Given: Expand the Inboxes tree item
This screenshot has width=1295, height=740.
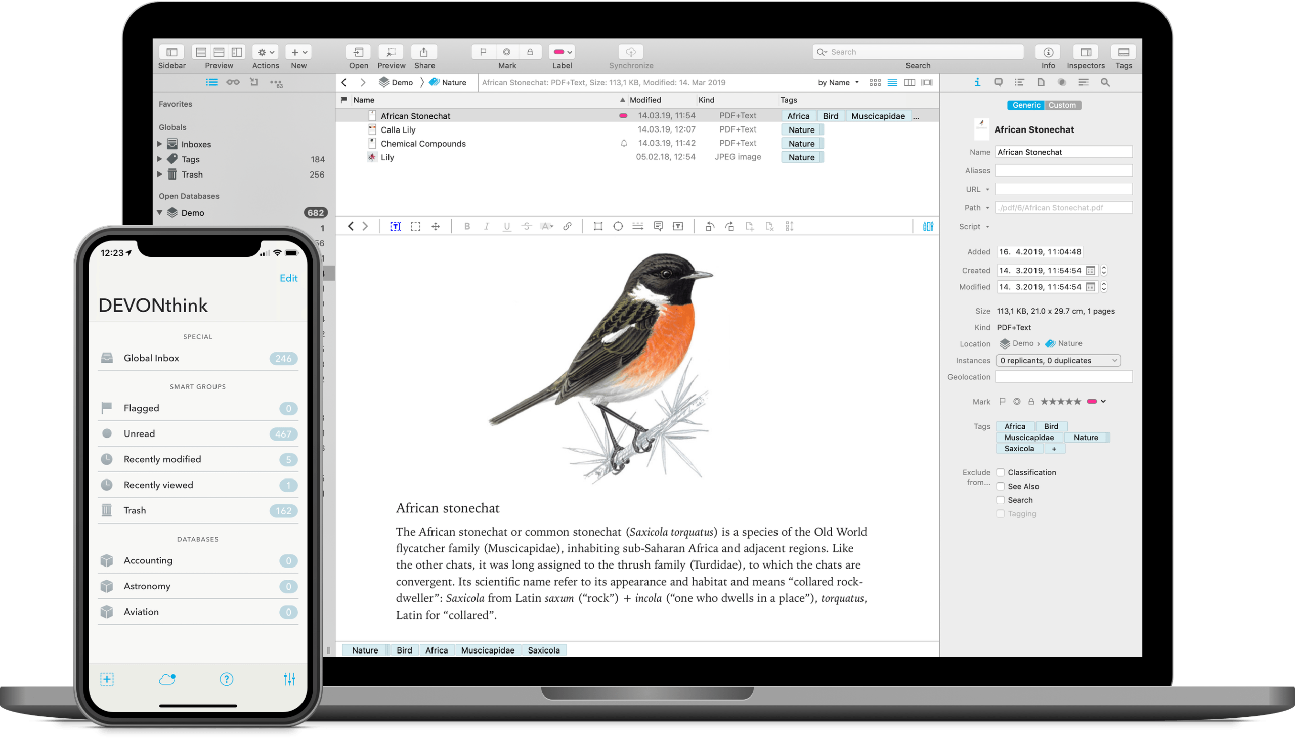Looking at the screenshot, I should pyautogui.click(x=159, y=144).
